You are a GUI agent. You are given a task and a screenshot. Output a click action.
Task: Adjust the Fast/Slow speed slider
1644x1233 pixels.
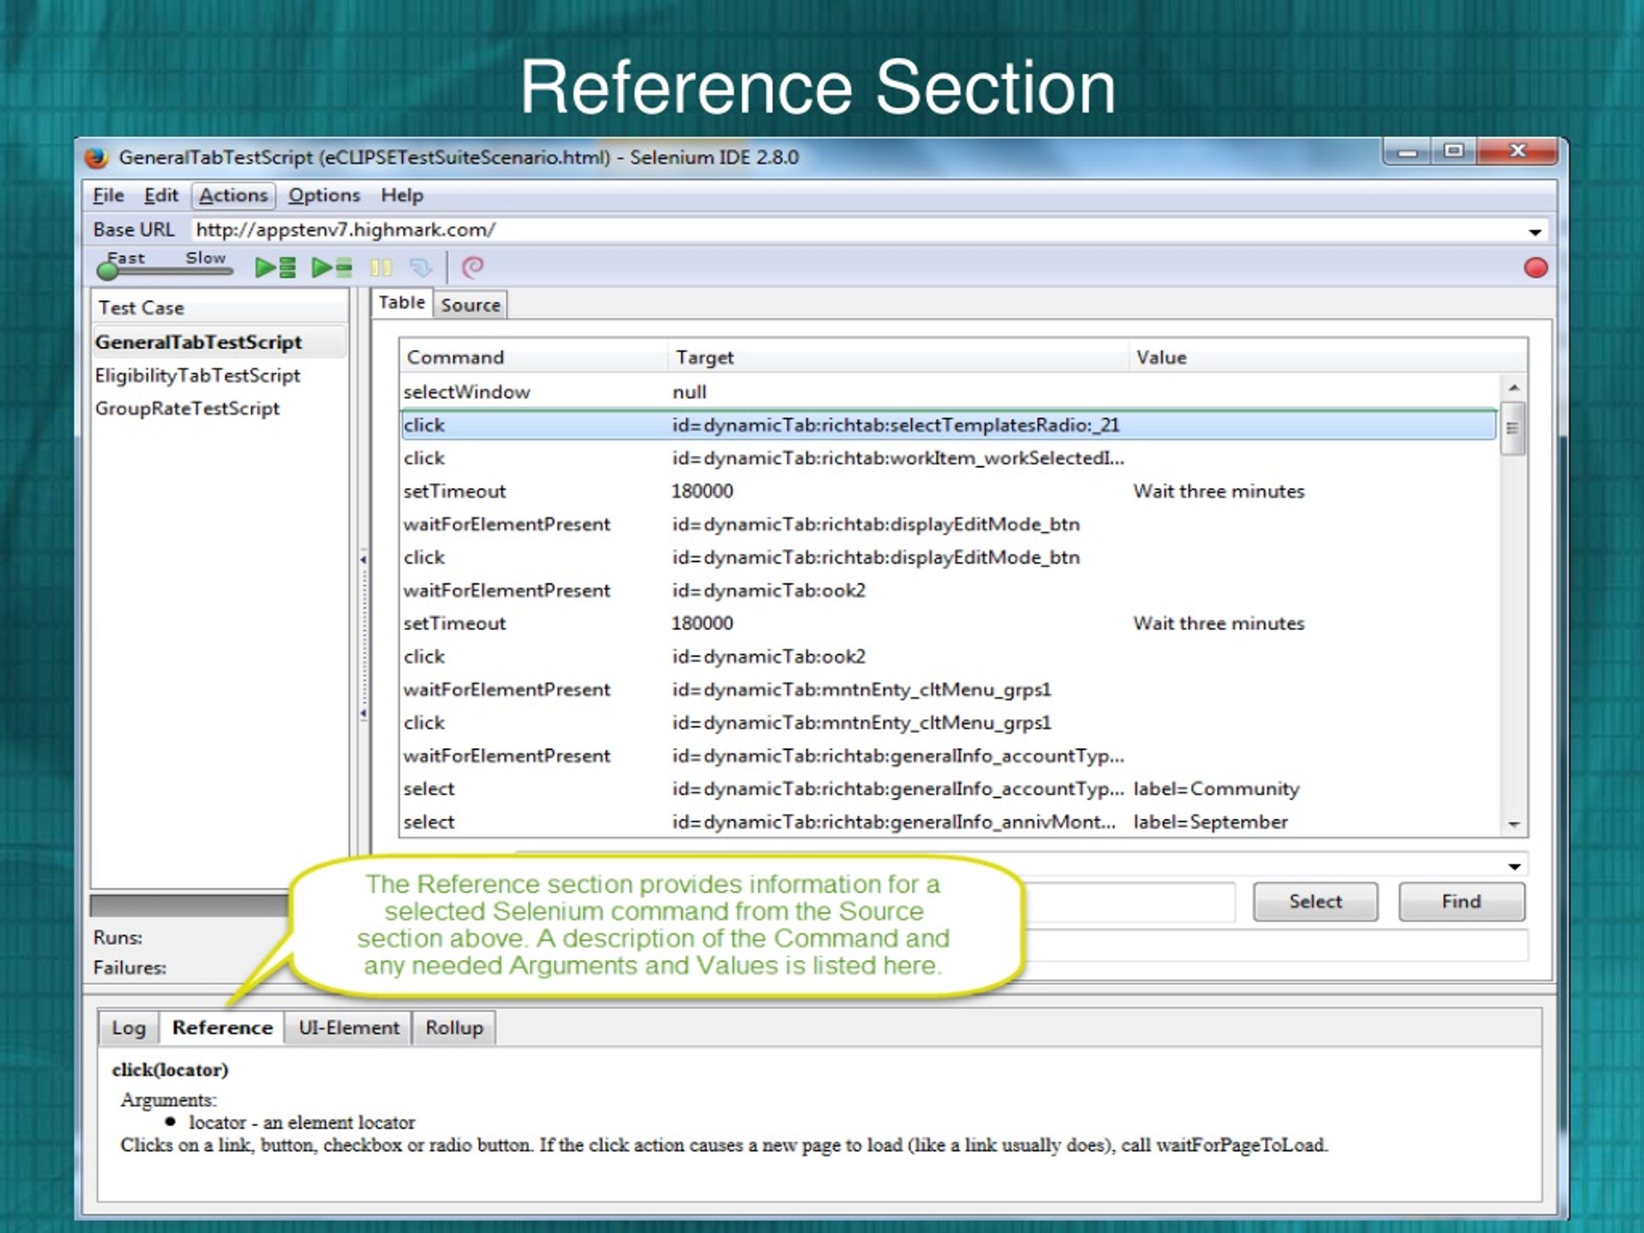pos(165,270)
